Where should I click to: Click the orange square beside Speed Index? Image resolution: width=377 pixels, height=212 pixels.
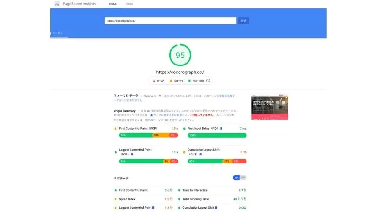pyautogui.click(x=115, y=199)
